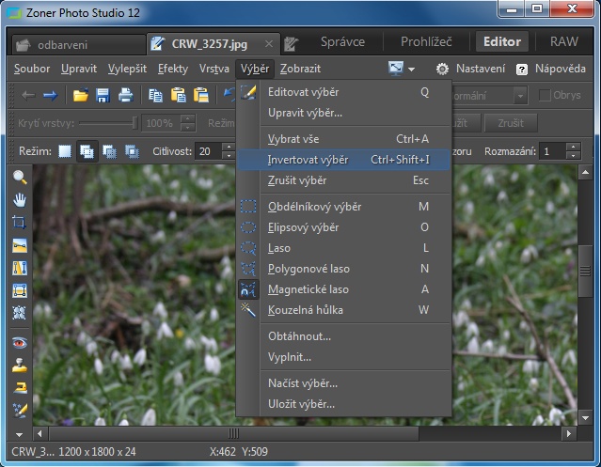
Task: Click the Open folder toolbar icon
Action: (81, 95)
